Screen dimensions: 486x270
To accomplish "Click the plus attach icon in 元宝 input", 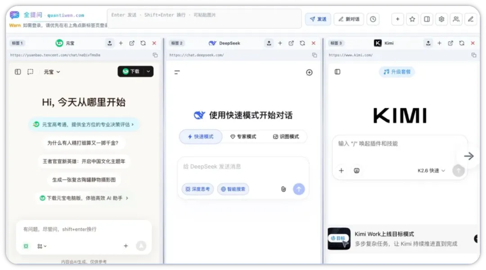I will pos(126,246).
